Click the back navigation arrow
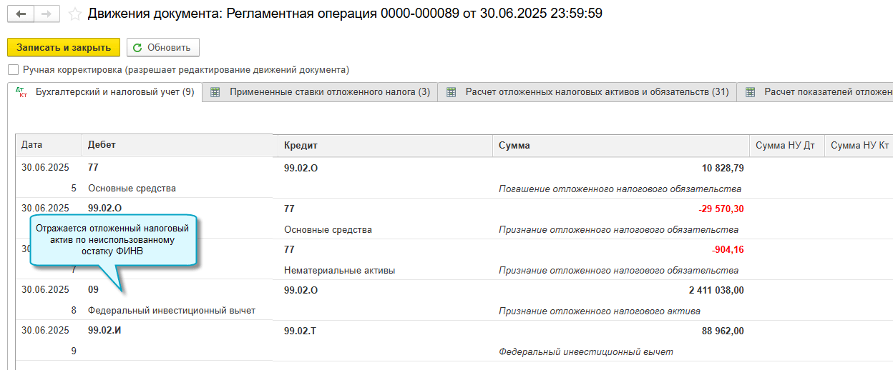893x370 pixels. [x=21, y=14]
